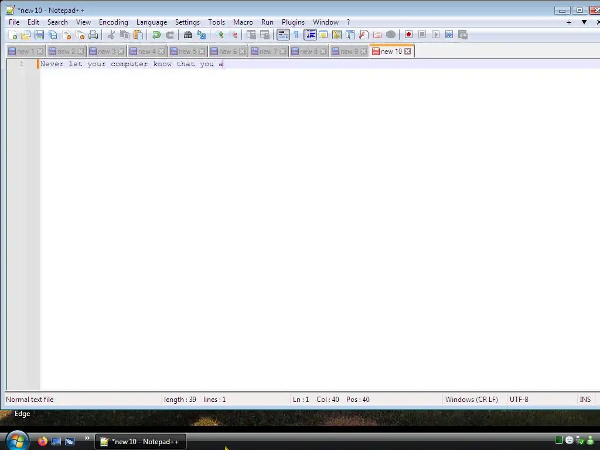Undo the last edit with green arrow
The height and width of the screenshot is (450, 600).
tap(156, 35)
